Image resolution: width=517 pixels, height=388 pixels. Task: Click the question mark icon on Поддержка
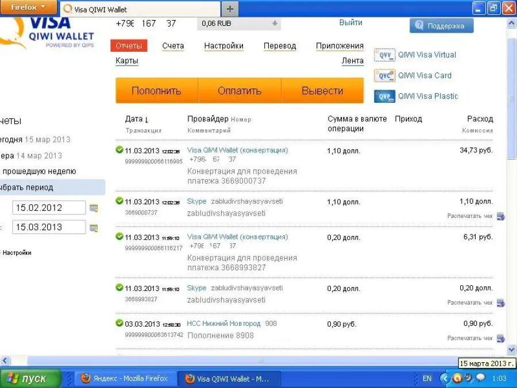tap(419, 25)
